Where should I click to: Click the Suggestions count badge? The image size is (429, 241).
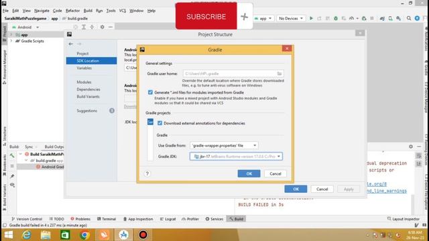click(x=112, y=110)
